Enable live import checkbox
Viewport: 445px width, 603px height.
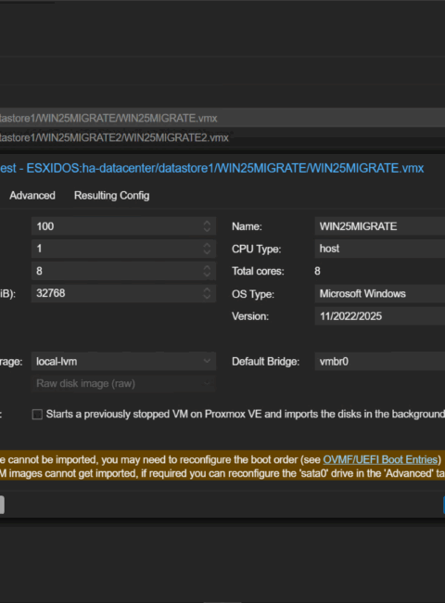37,414
